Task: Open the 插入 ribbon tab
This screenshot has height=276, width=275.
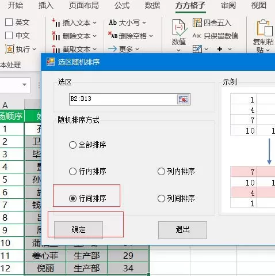Action: (45, 5)
